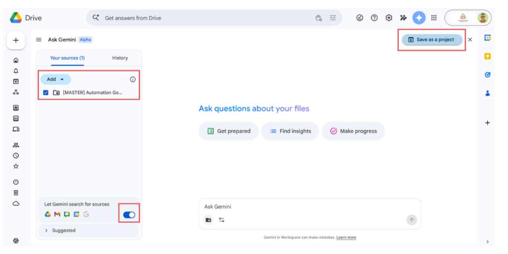Screen dimensions: 508x254
Task: Click the Gemini tools icon beside settings
Action: (403, 18)
